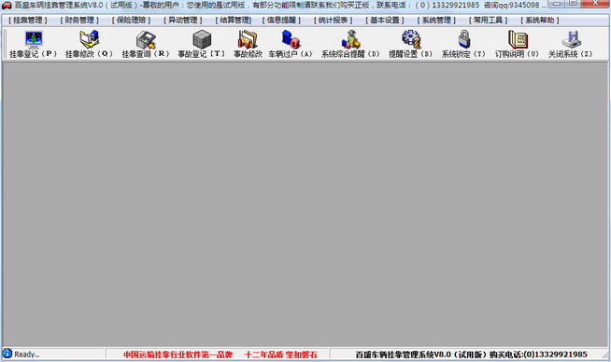Open the [异动管理] menu
Screen dimensions: 611x362
click(182, 21)
